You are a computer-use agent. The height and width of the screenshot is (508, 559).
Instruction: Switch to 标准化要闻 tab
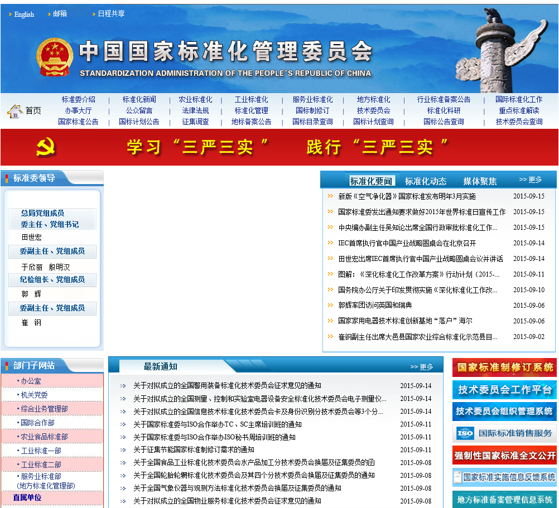(371, 181)
